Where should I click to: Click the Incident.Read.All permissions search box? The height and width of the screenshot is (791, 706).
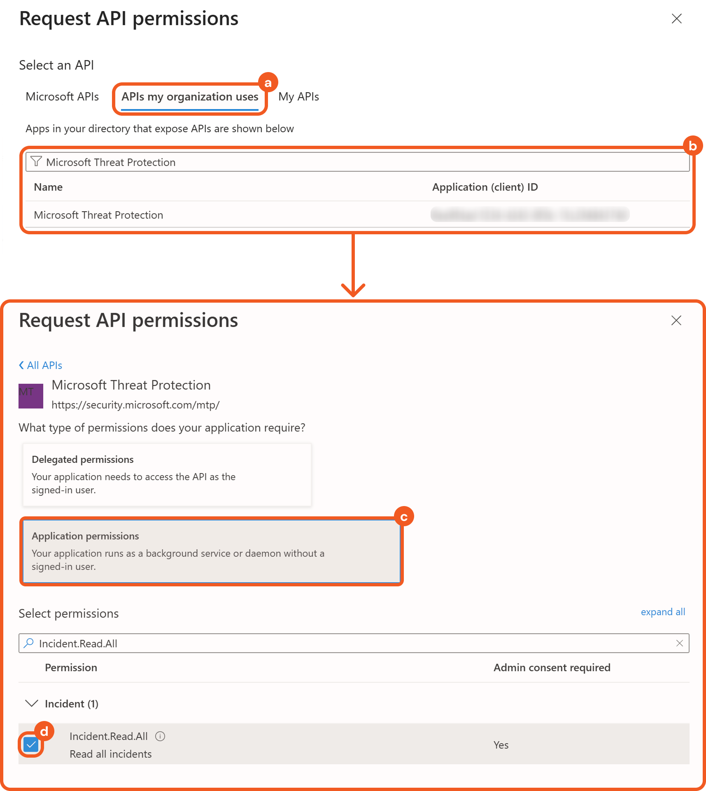pos(354,643)
